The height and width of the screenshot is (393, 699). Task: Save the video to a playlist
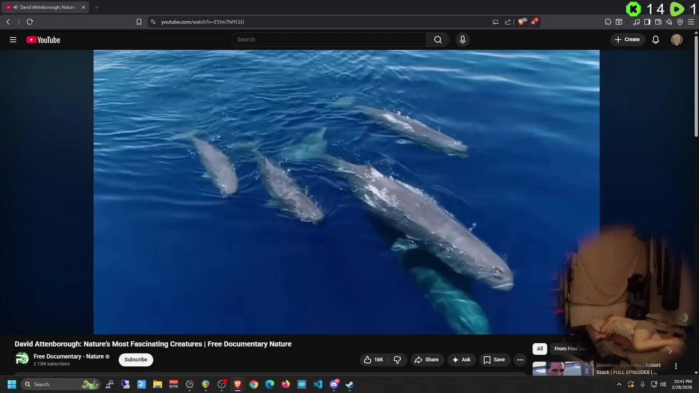(494, 360)
